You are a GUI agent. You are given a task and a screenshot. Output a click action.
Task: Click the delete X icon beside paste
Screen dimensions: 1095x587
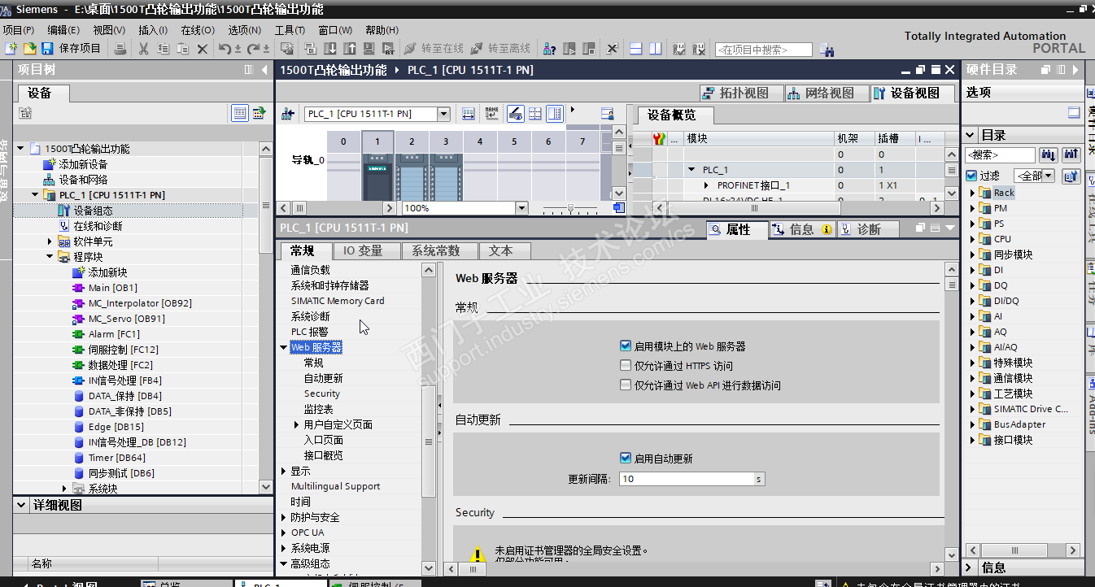pyautogui.click(x=203, y=49)
